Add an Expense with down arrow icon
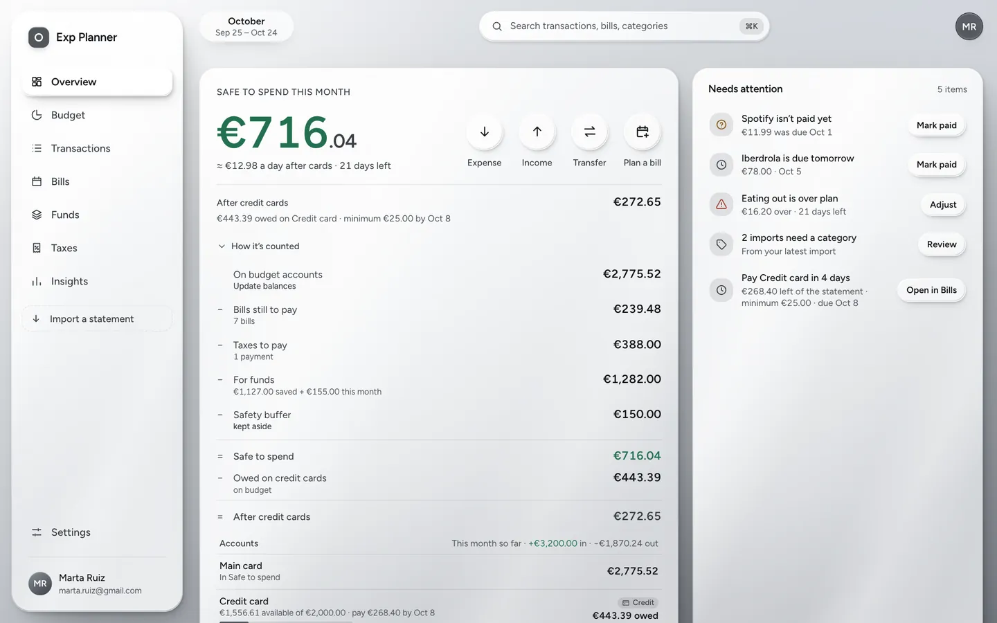 [x=485, y=132]
